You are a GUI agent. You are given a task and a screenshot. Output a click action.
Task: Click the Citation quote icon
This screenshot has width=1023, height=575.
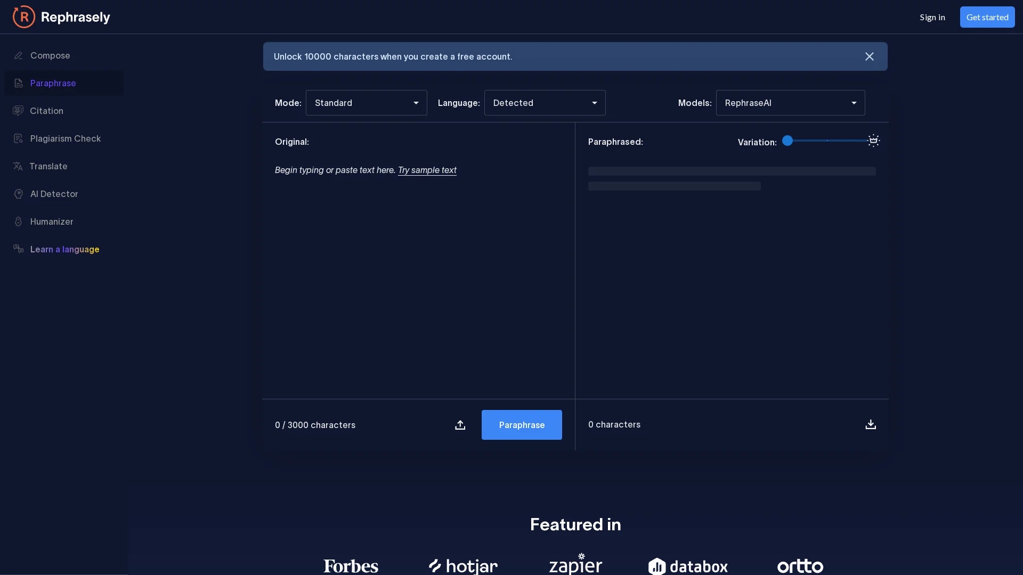(x=18, y=111)
